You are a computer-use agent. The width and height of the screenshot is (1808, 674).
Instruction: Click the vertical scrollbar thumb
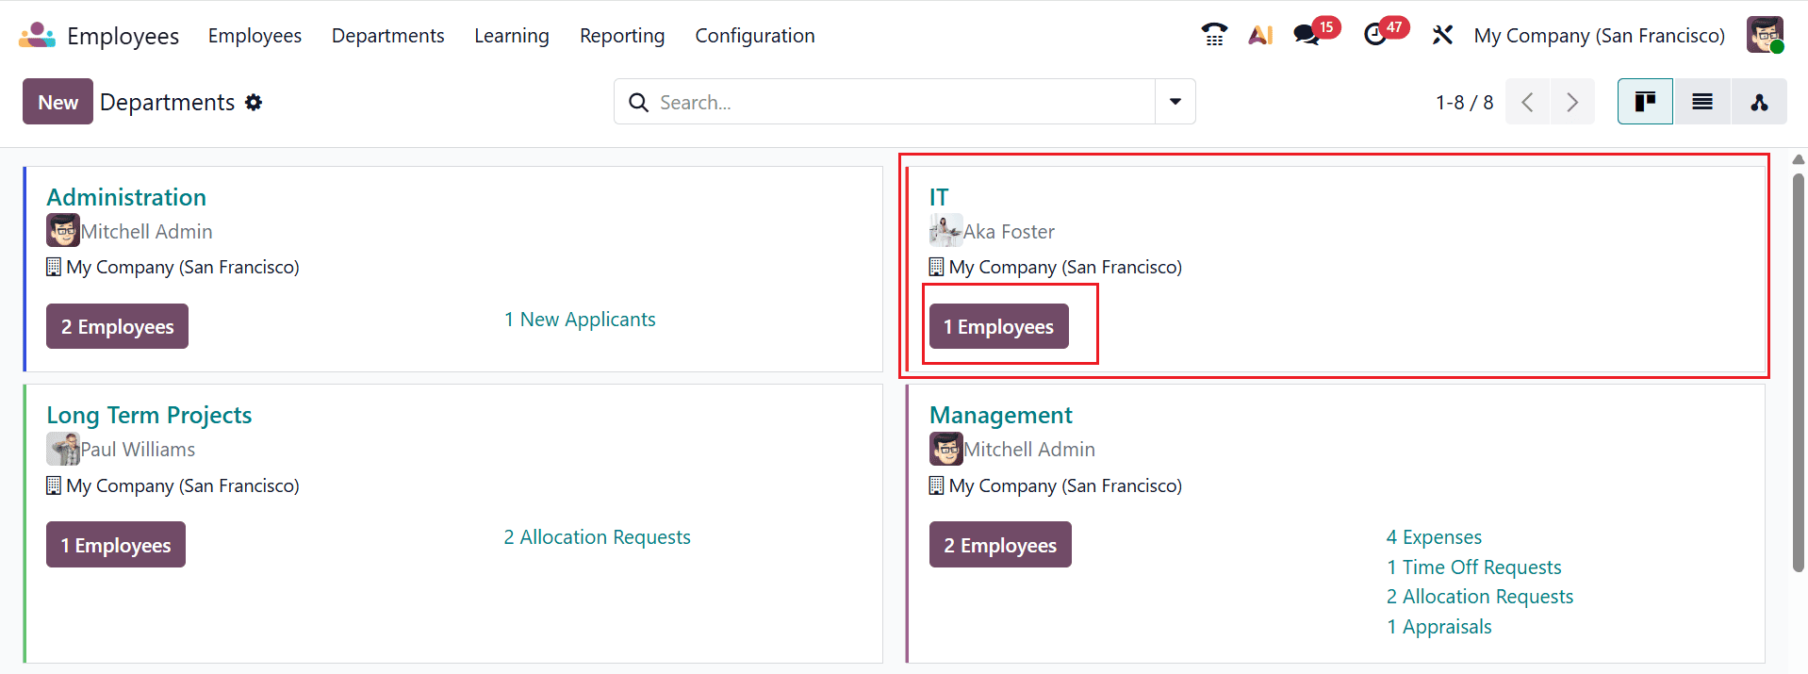pyautogui.click(x=1799, y=372)
